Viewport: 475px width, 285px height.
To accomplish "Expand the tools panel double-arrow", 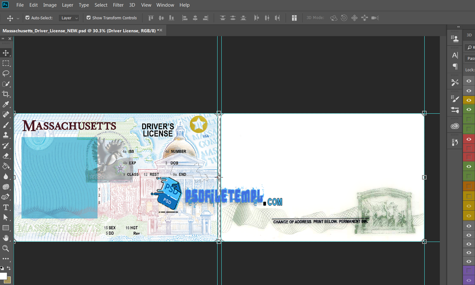I will [4, 39].
